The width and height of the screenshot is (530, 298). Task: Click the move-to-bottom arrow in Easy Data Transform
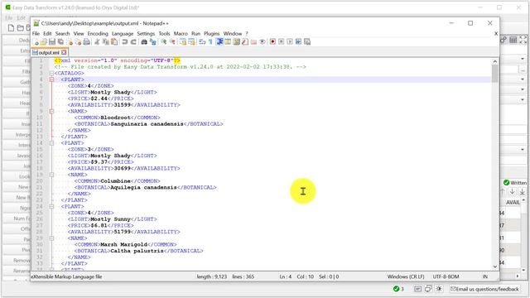pyautogui.click(x=523, y=192)
